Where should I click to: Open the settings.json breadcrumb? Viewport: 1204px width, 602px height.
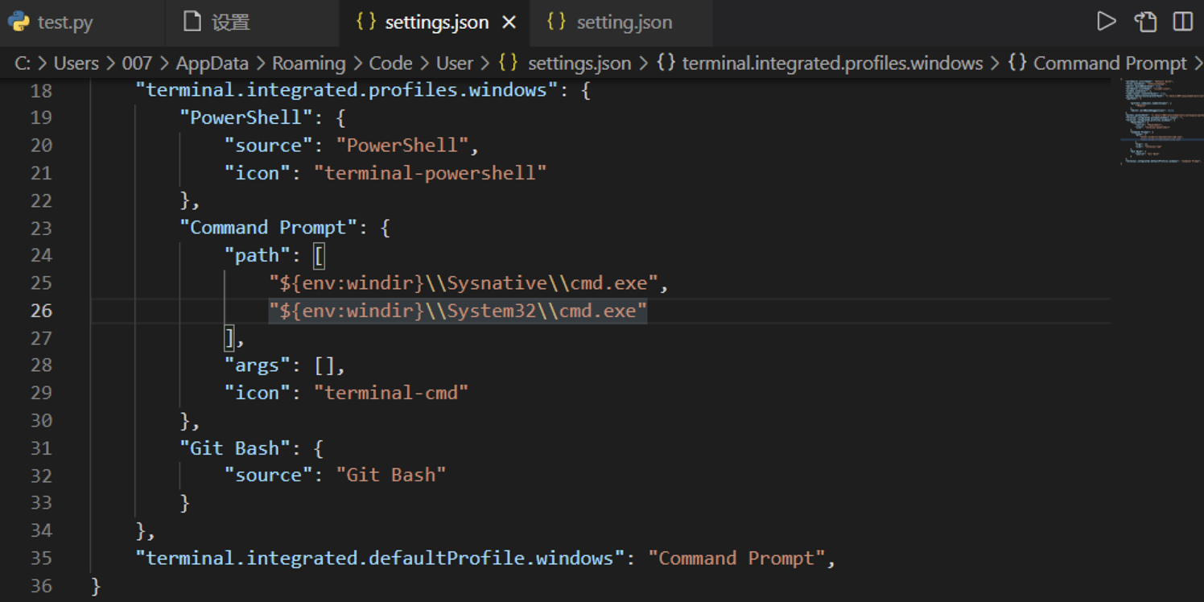pyautogui.click(x=565, y=63)
